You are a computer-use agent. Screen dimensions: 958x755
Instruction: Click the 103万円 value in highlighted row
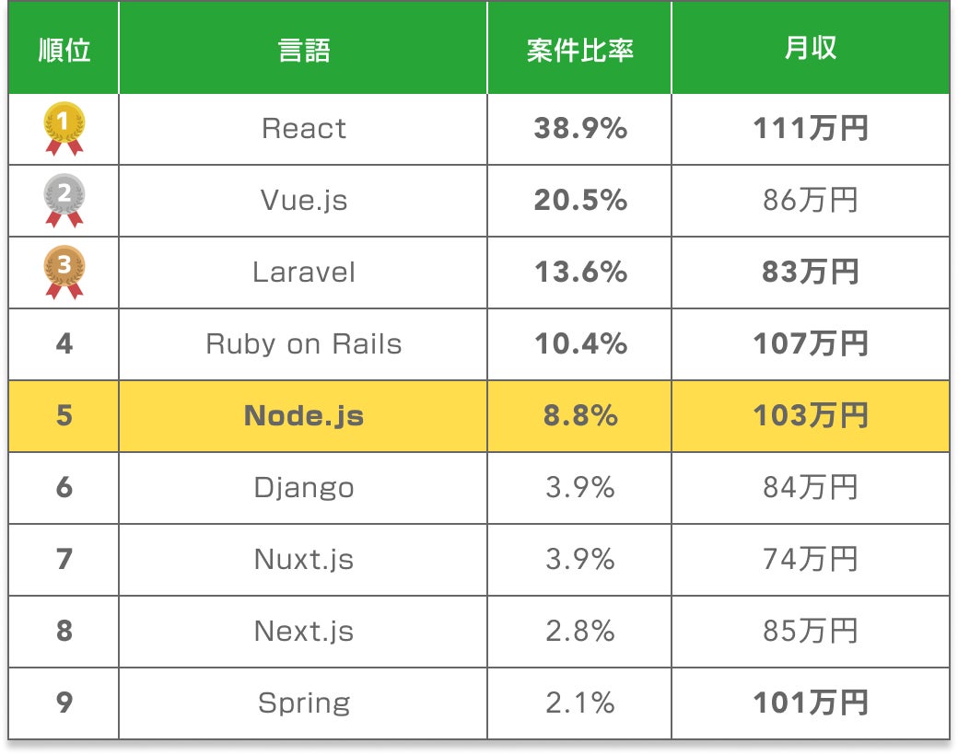(810, 416)
